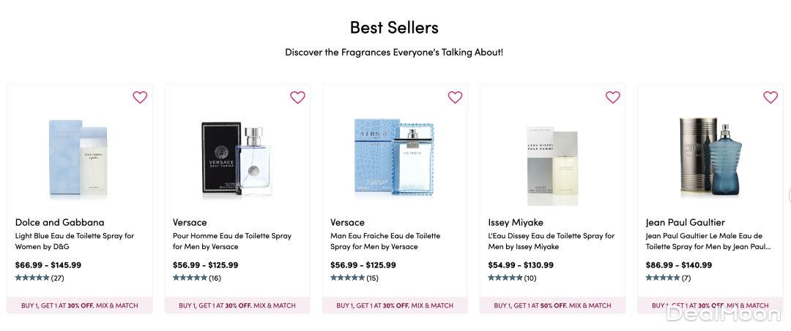View Versace Pour Homme product image

tap(237, 158)
